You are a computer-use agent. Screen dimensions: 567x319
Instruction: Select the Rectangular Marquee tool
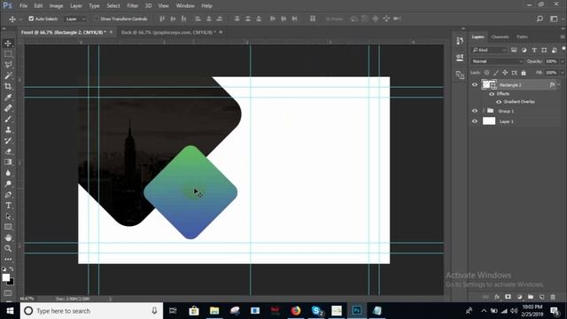pyautogui.click(x=8, y=54)
